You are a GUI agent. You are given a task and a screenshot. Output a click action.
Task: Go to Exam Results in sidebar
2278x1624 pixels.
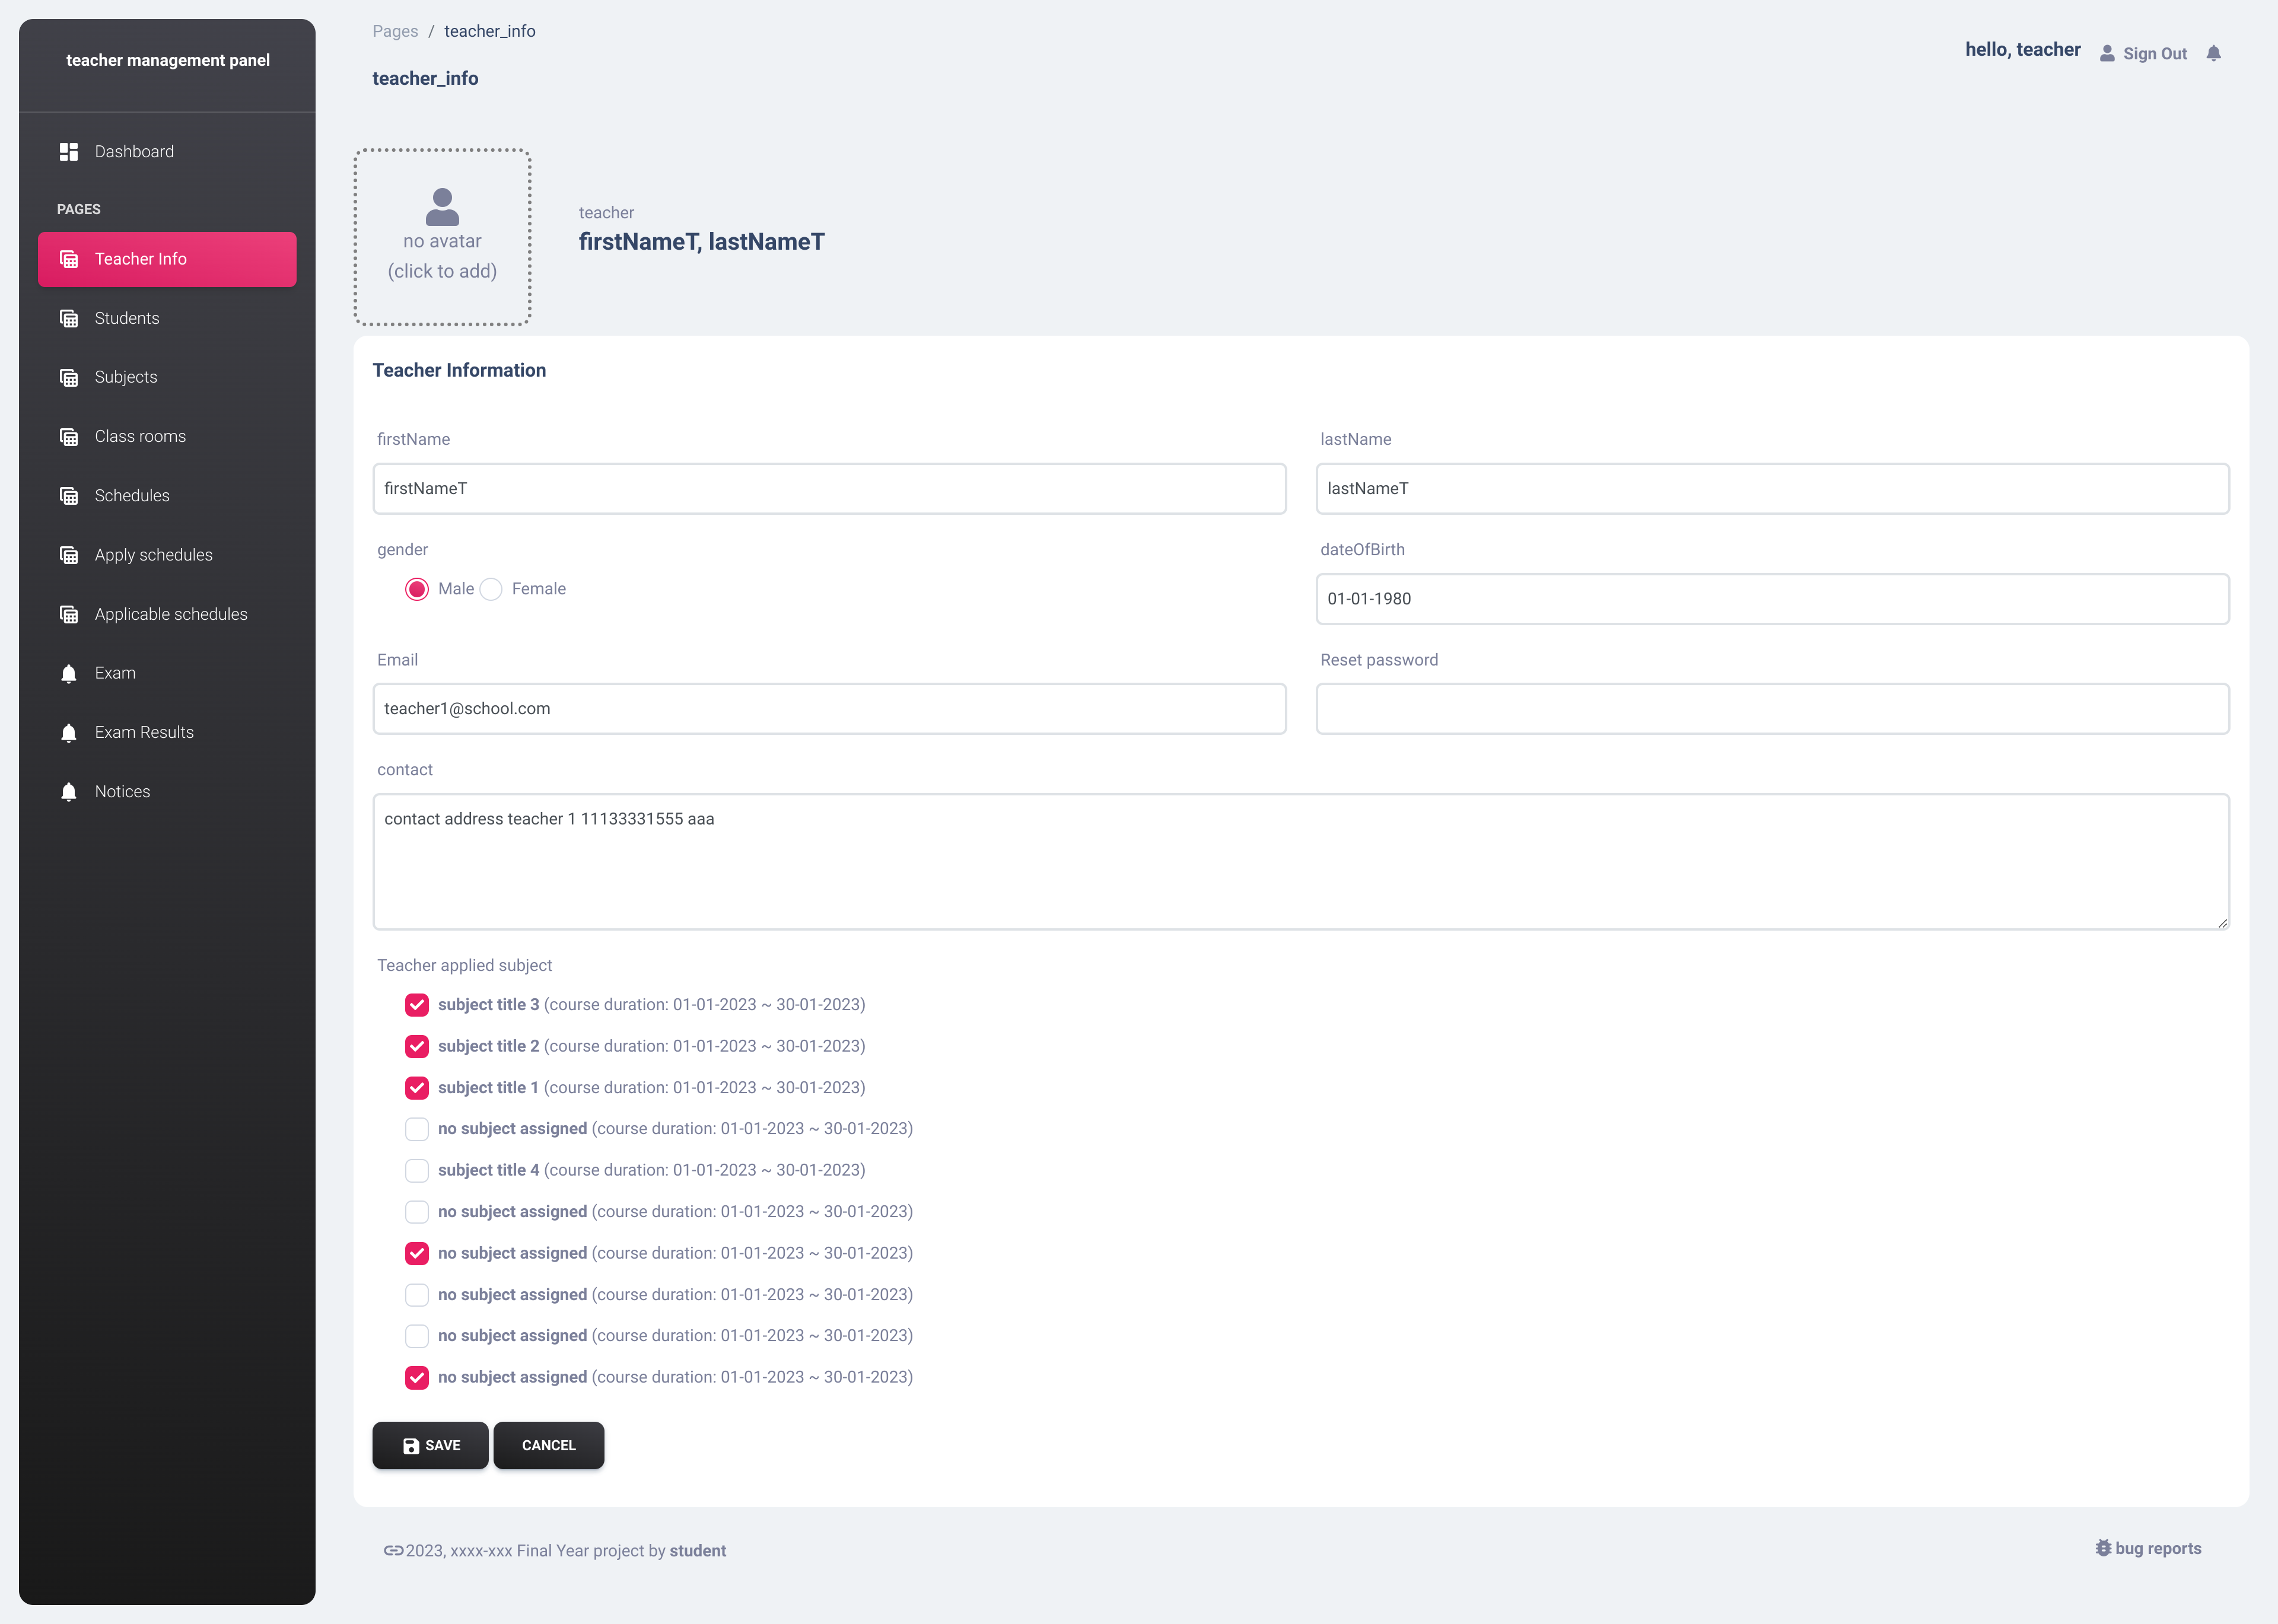144,732
